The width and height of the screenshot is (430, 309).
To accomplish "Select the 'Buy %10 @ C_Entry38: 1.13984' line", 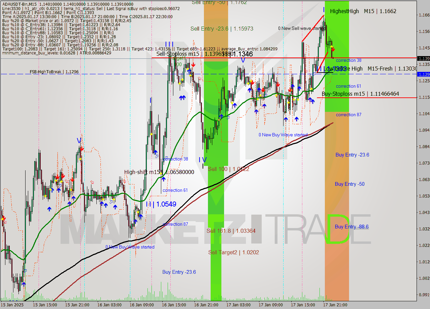I will [61, 25].
